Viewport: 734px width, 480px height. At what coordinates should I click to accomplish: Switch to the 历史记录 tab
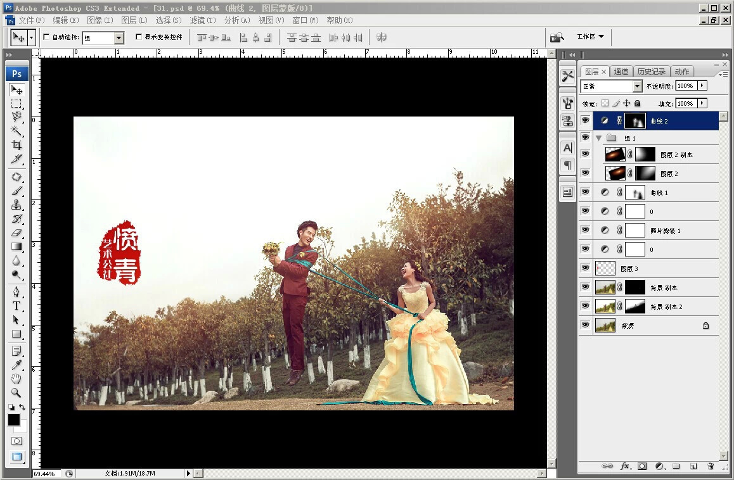[651, 71]
